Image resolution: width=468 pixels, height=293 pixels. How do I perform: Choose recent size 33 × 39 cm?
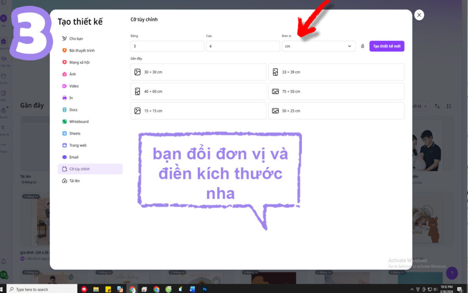coord(336,72)
